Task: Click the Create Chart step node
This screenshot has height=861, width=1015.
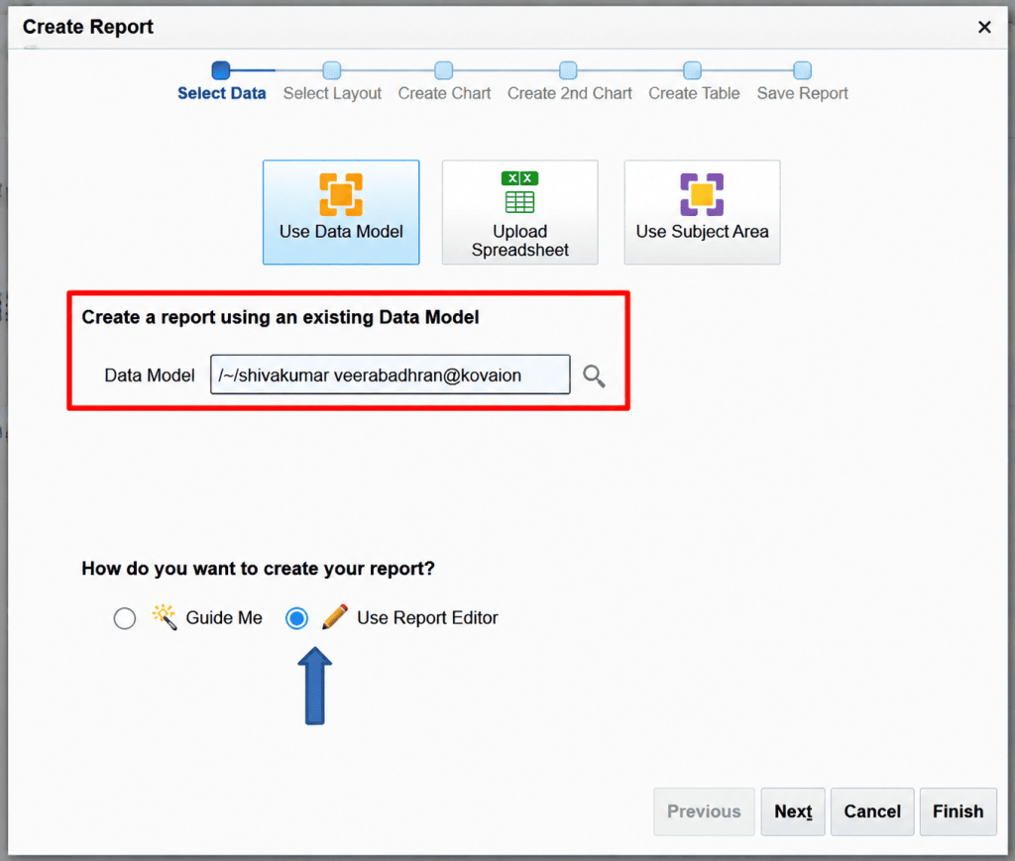Action: tap(443, 70)
